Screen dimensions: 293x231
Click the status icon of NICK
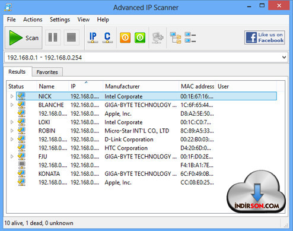coord(21,96)
